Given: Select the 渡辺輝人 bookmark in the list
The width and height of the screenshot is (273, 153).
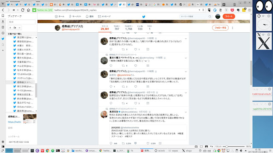Looking at the screenshot, I should click(x=23, y=37).
